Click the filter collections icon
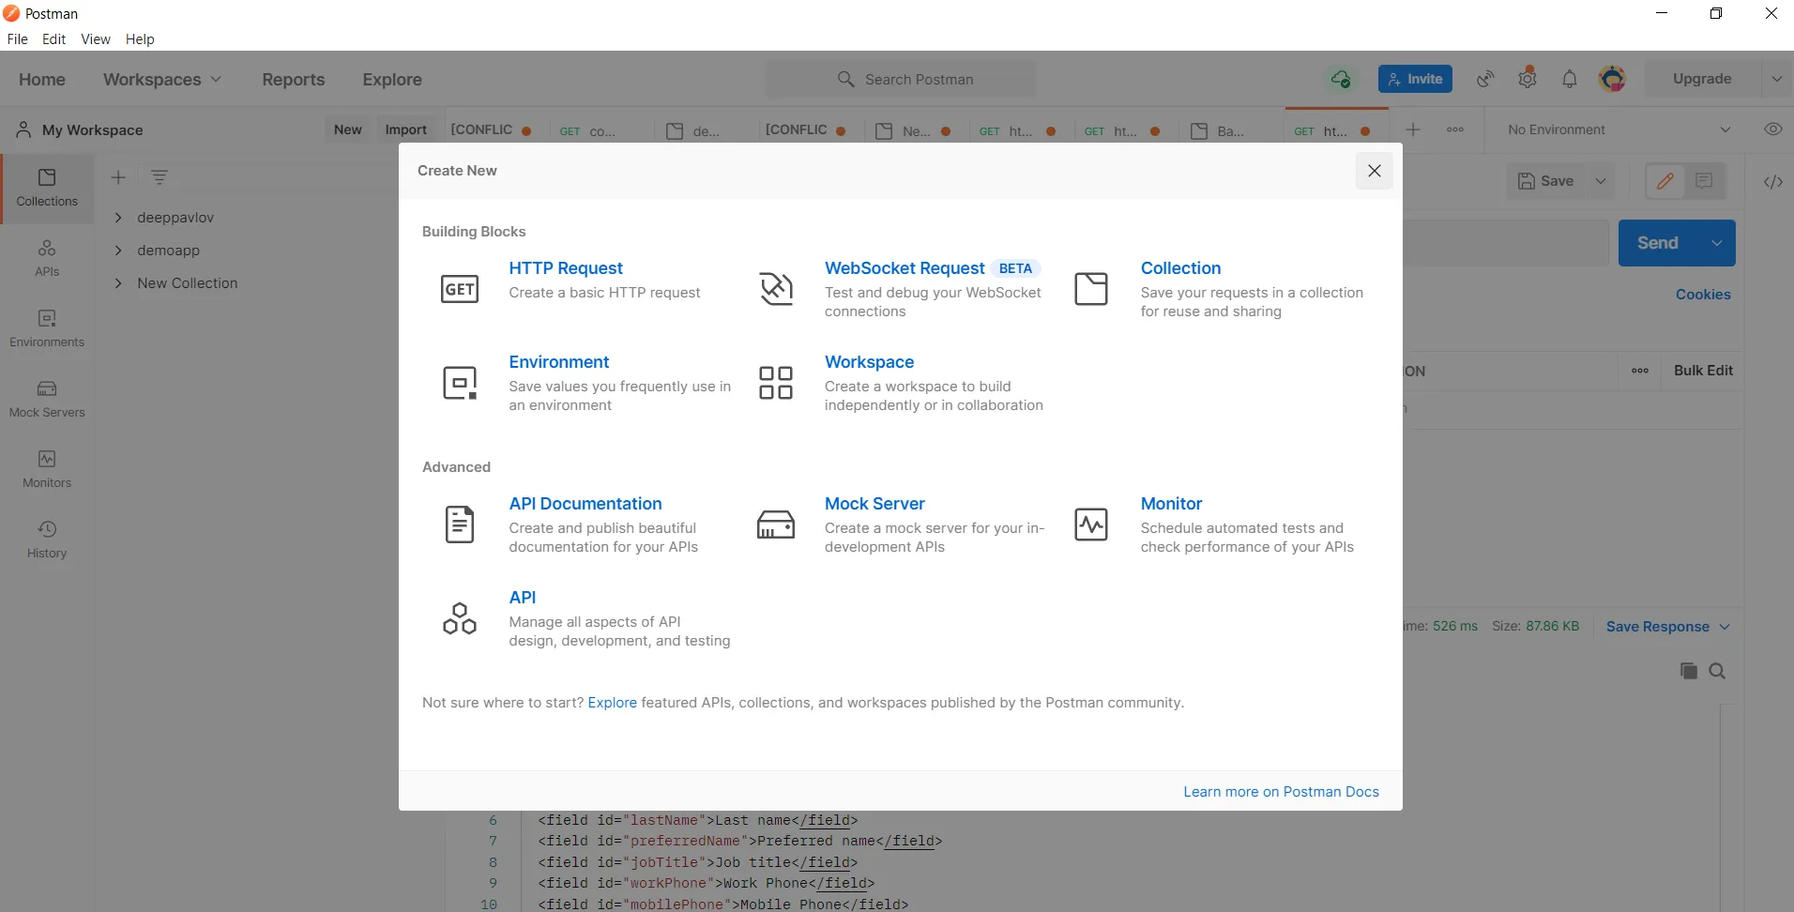Screen dimensions: 1794x912 pos(160,177)
